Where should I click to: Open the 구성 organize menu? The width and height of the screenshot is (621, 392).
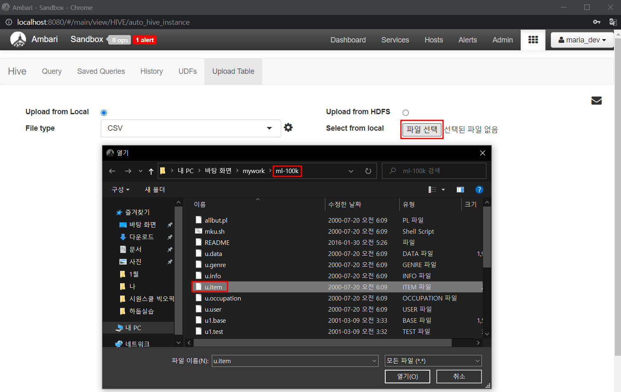[121, 190]
